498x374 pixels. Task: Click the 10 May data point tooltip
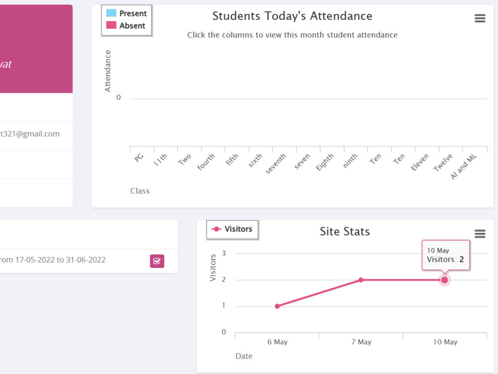tap(446, 255)
